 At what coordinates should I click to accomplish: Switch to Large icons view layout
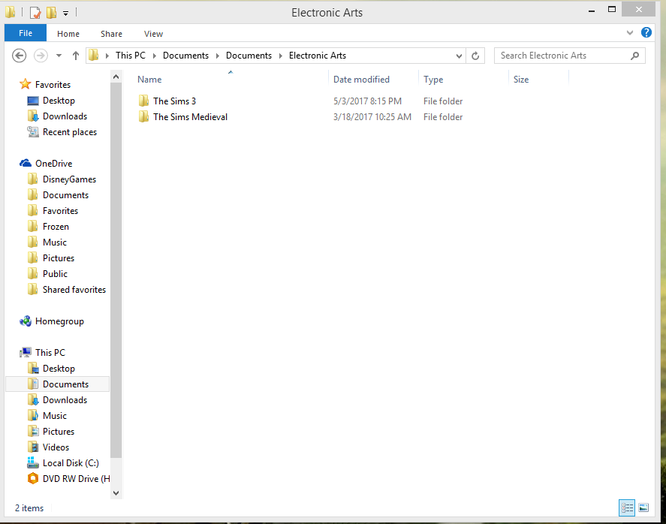(x=643, y=508)
